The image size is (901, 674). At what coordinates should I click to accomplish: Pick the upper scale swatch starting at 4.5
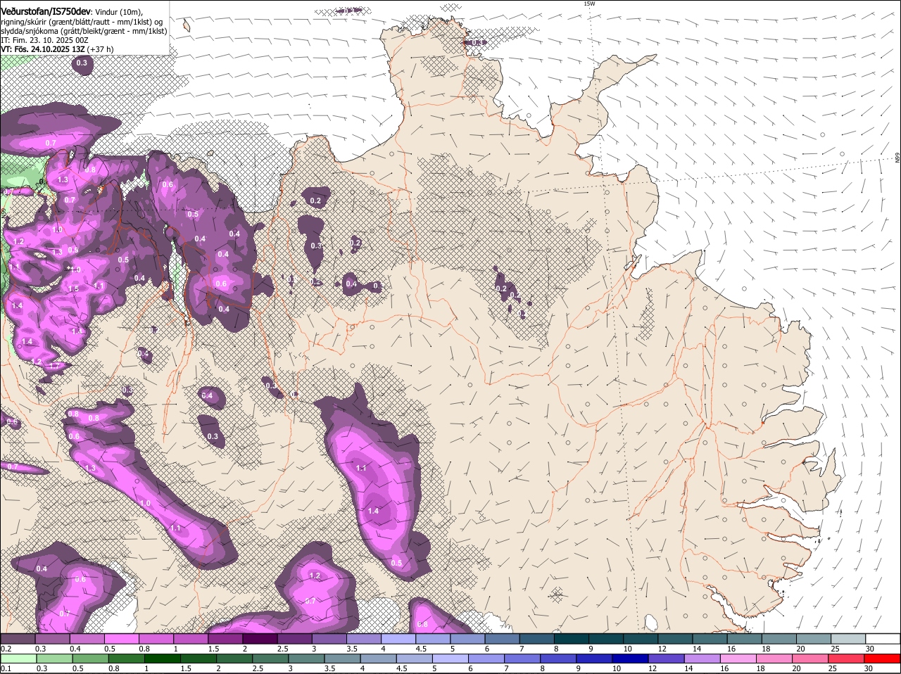coord(433,639)
